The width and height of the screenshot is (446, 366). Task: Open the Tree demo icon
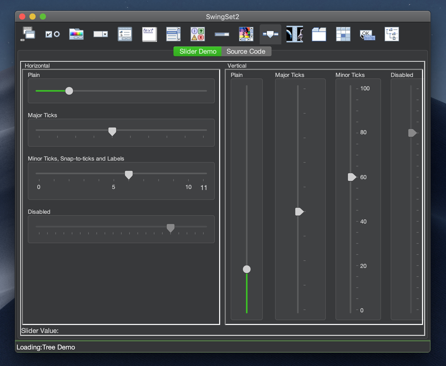(x=392, y=34)
